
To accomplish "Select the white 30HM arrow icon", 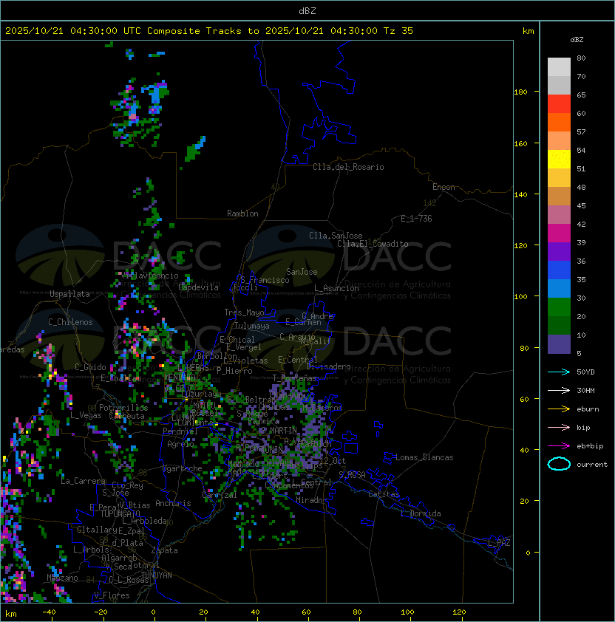I will tap(559, 390).
